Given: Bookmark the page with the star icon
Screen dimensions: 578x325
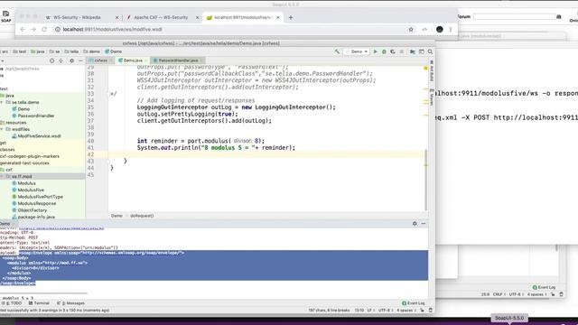Looking at the screenshot, I should pos(411,30).
